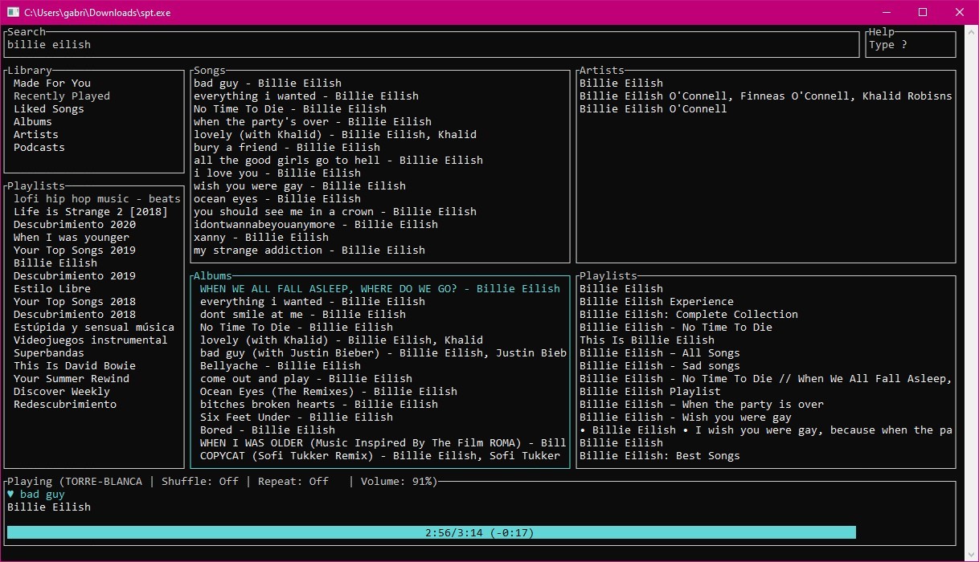This screenshot has height=562, width=979.
Task: Open This Is Billie Eilish playlist
Action: [x=647, y=340]
